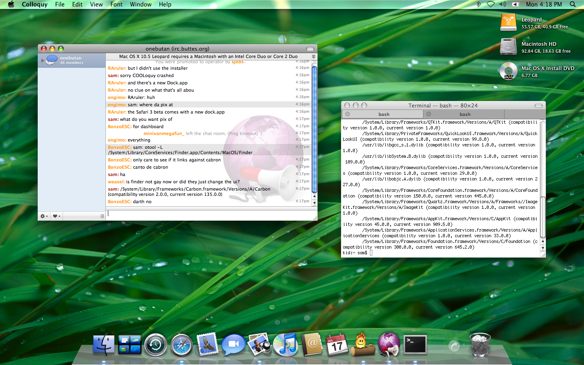The image size is (584, 365).
Task: Open the Wi-Fi AirPort status icon
Action: tap(491, 4)
